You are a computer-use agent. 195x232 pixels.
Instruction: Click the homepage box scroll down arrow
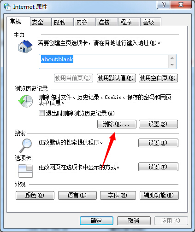(x=172, y=65)
